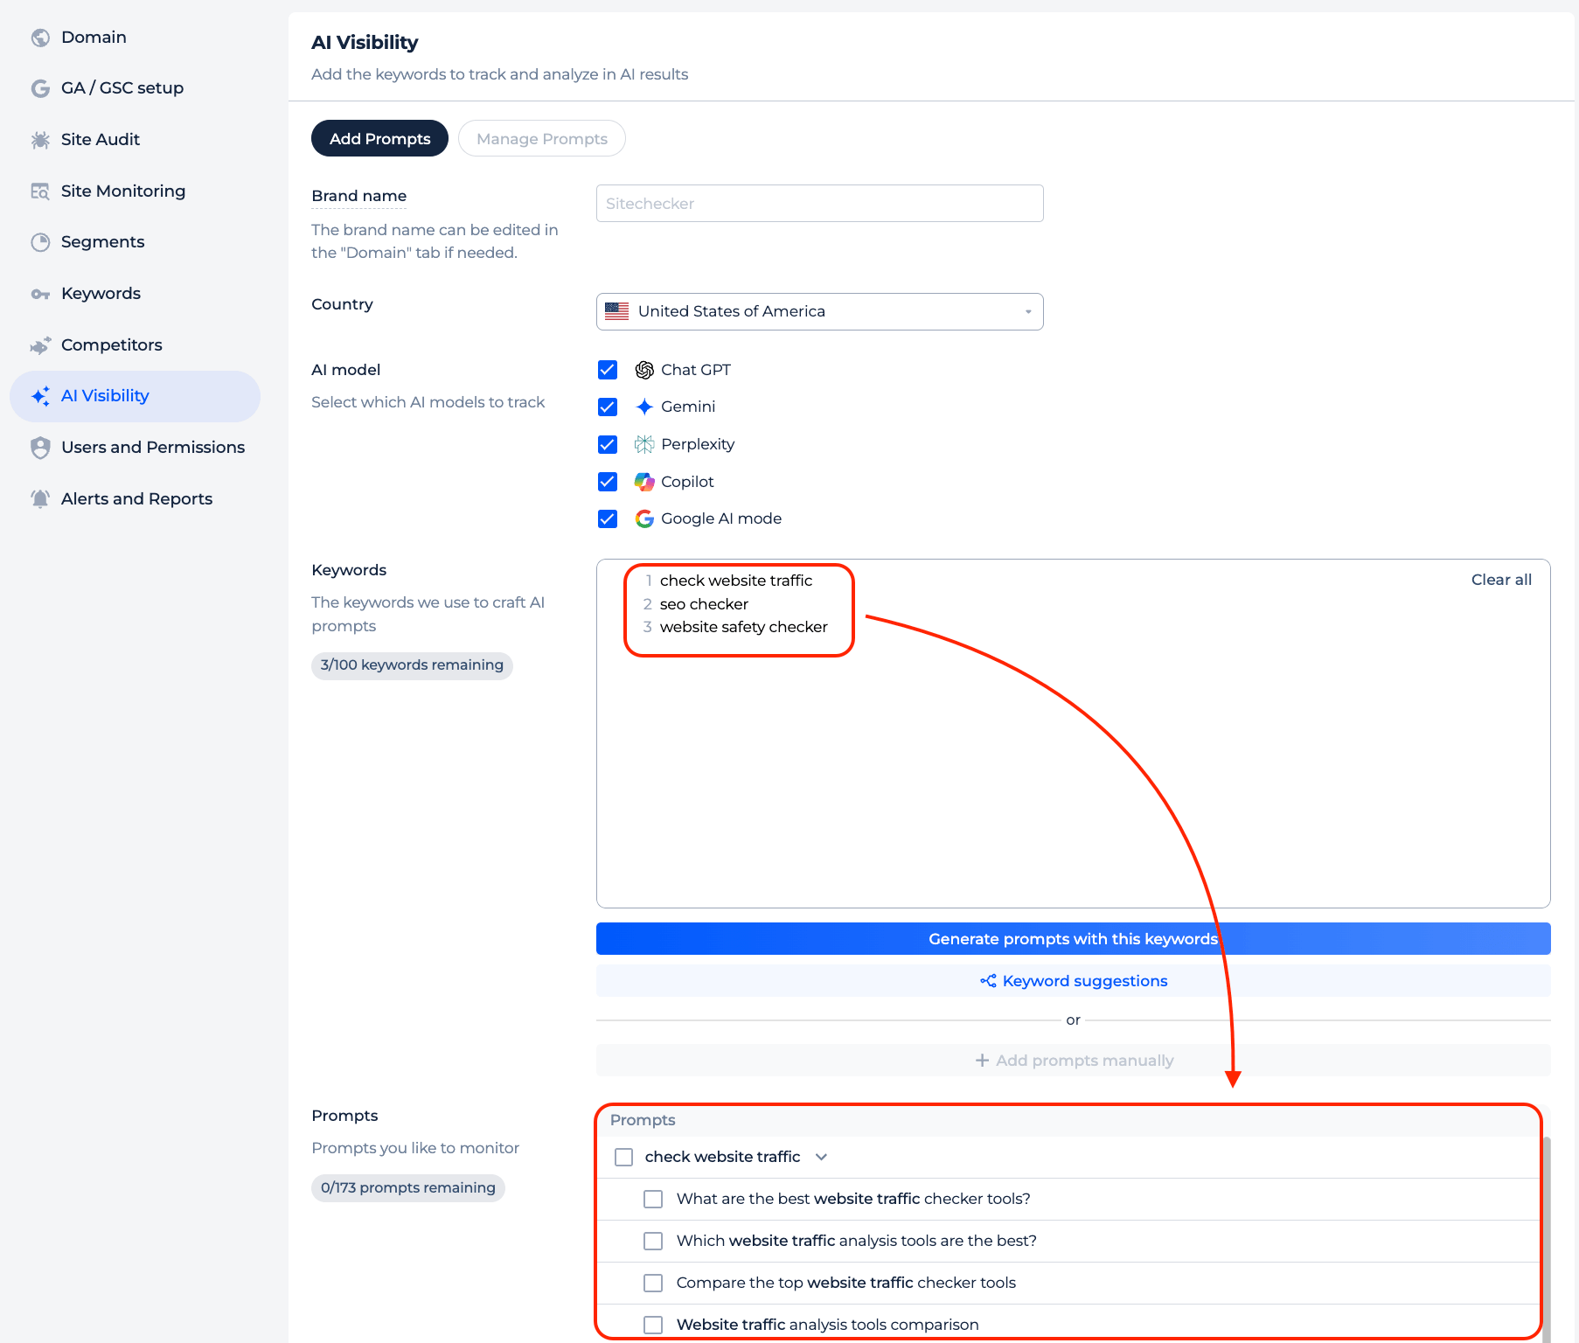This screenshot has width=1579, height=1343.
Task: Click the dotted-underlined Brand name label
Action: point(358,196)
